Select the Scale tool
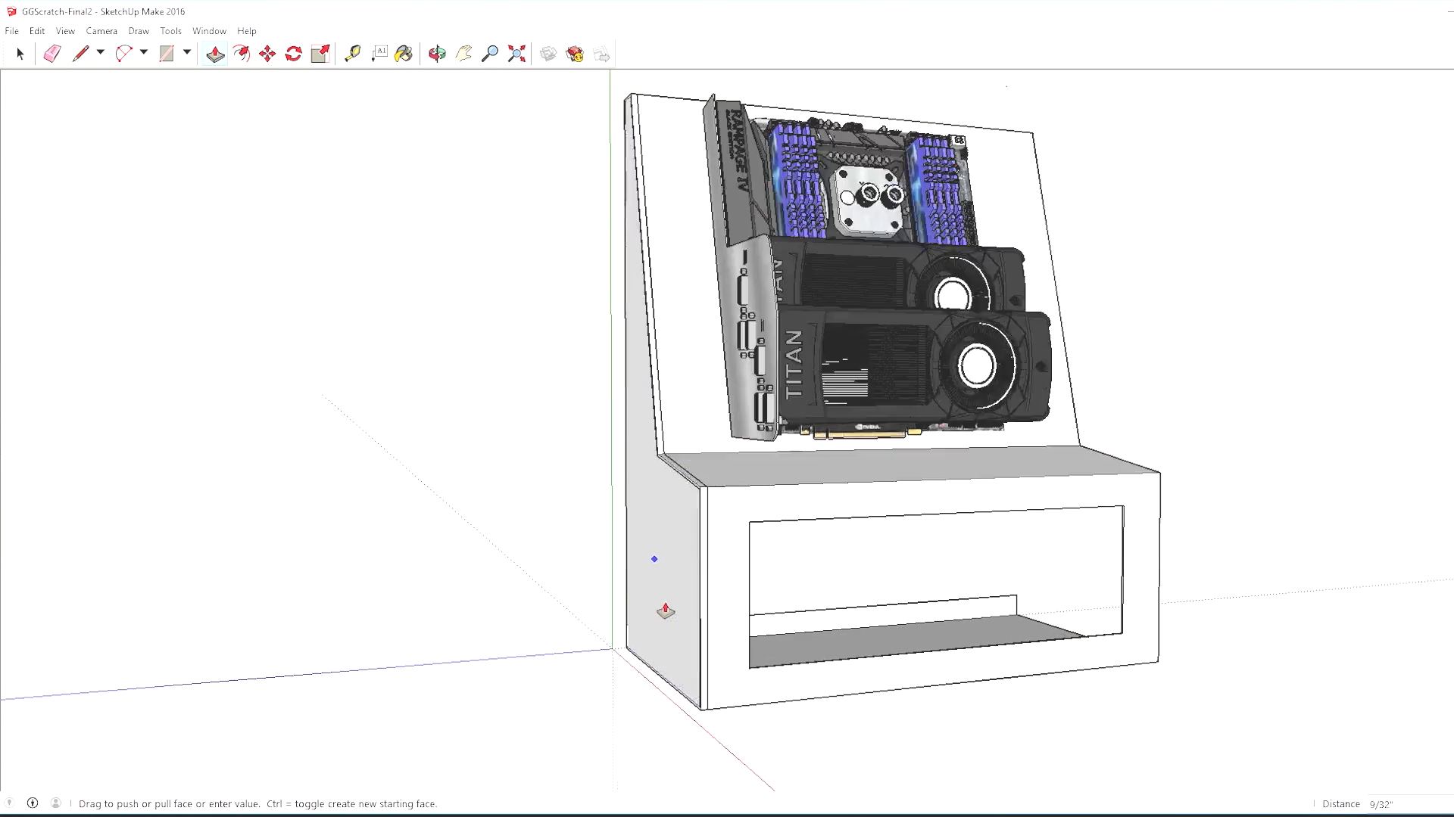The width and height of the screenshot is (1454, 817). point(320,54)
